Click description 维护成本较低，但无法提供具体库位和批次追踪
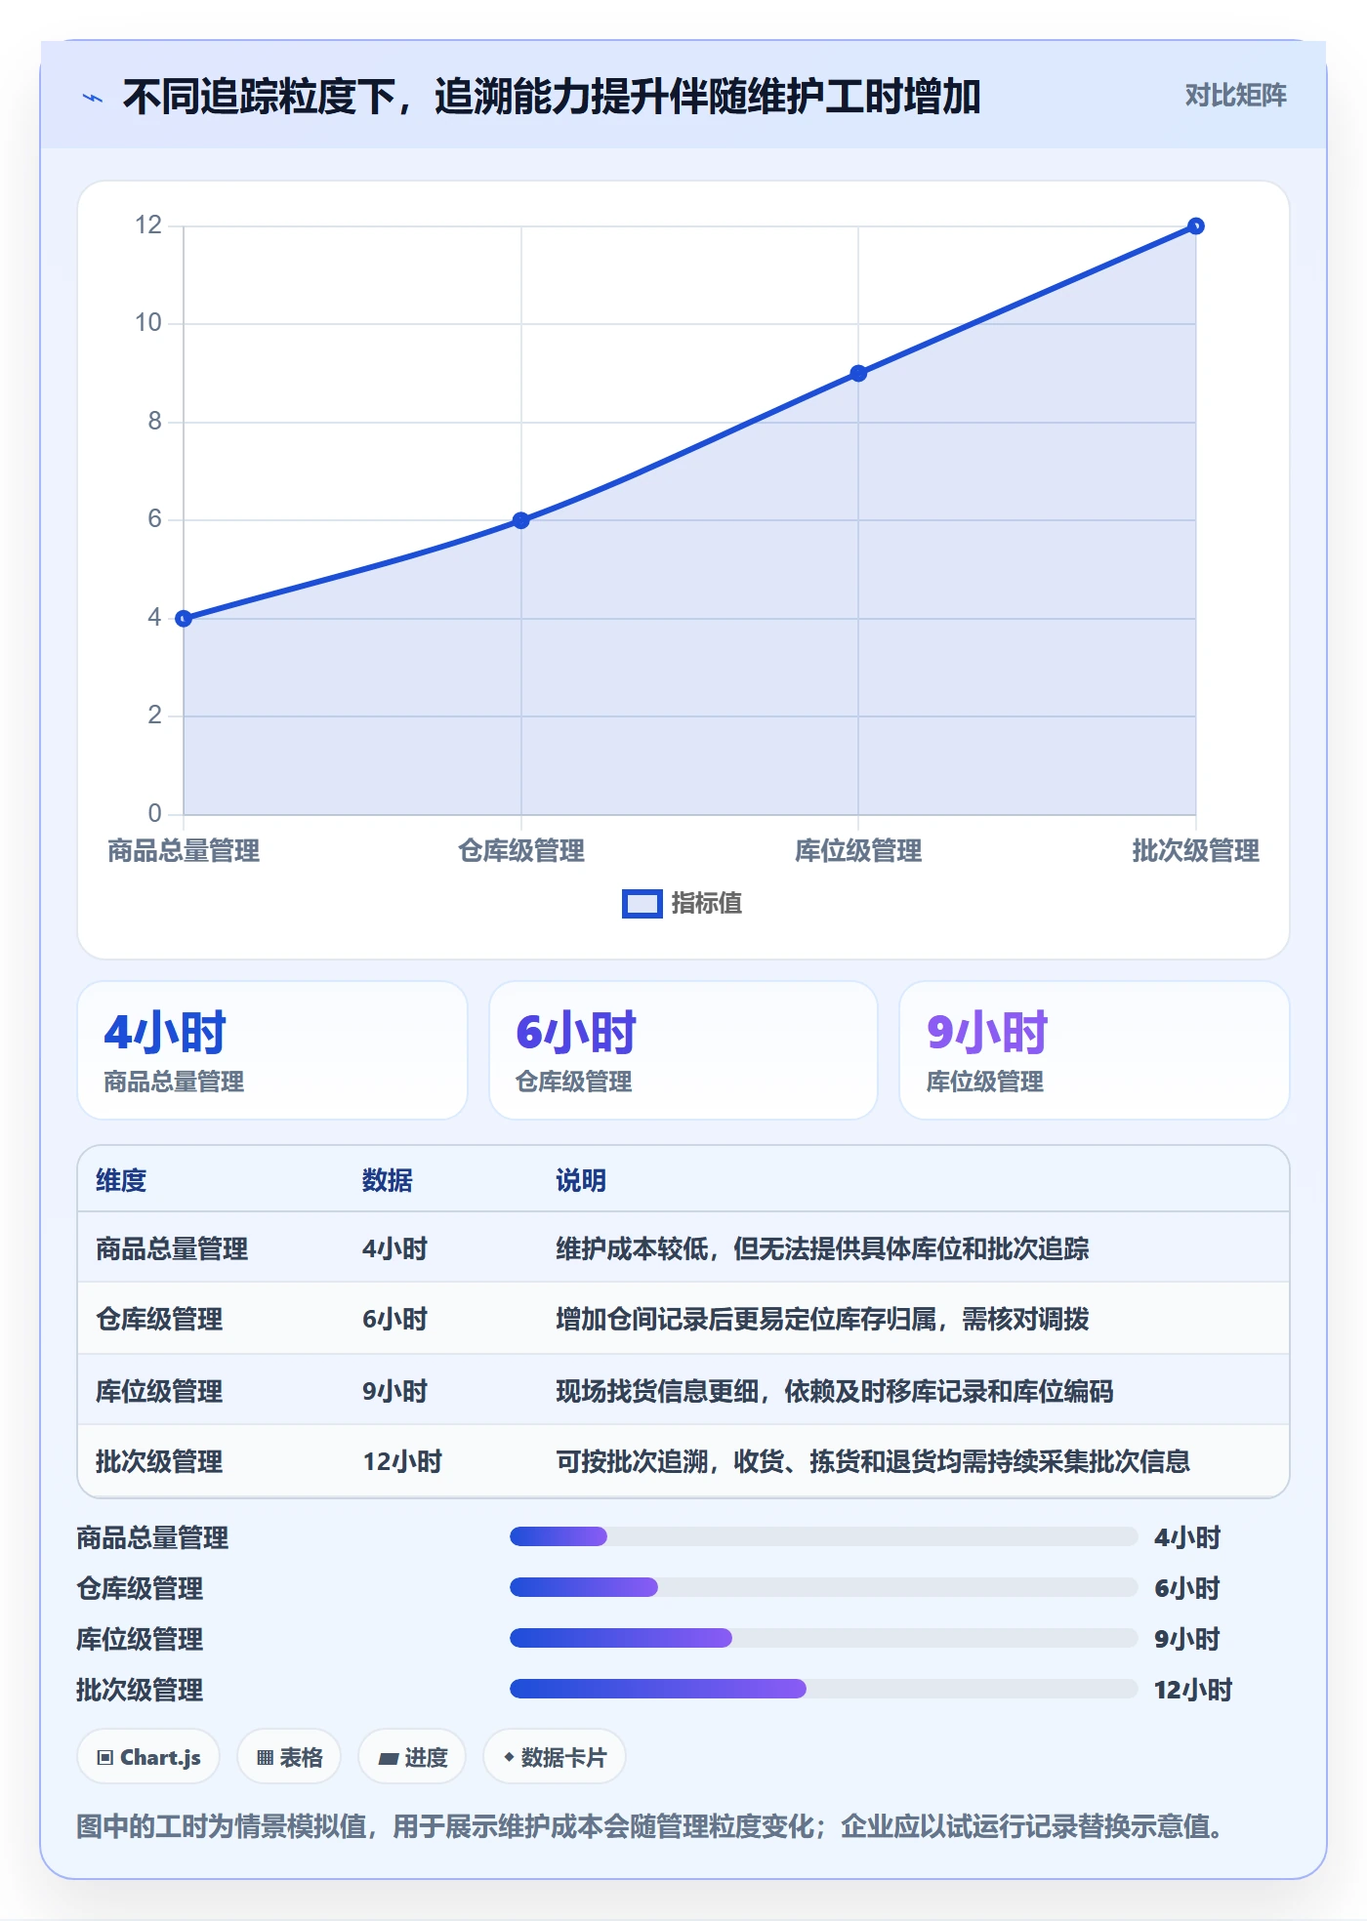The width and height of the screenshot is (1367, 1921). (822, 1248)
